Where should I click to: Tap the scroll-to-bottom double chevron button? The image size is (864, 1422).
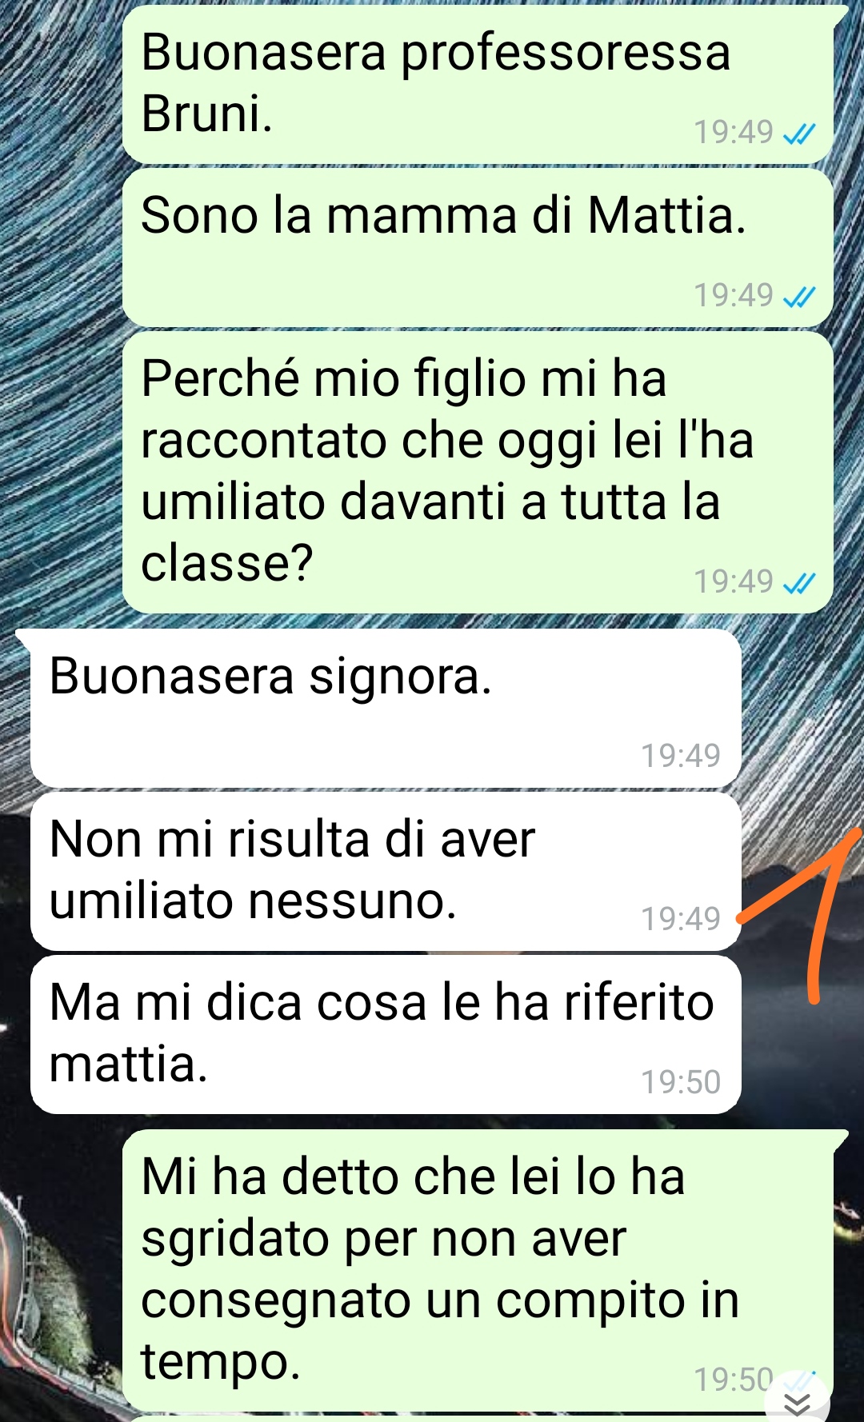click(x=797, y=1404)
